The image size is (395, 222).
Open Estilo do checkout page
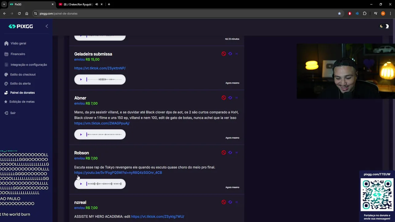coord(23,75)
